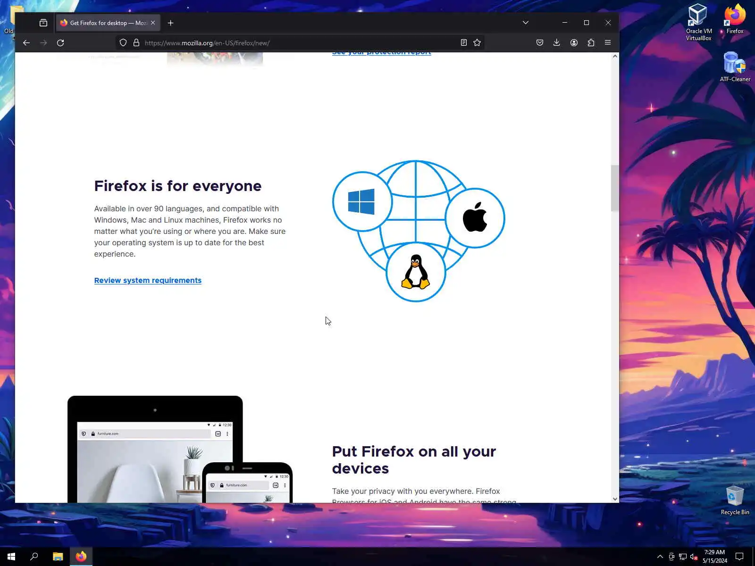Maximize the Firefox window

587,23
